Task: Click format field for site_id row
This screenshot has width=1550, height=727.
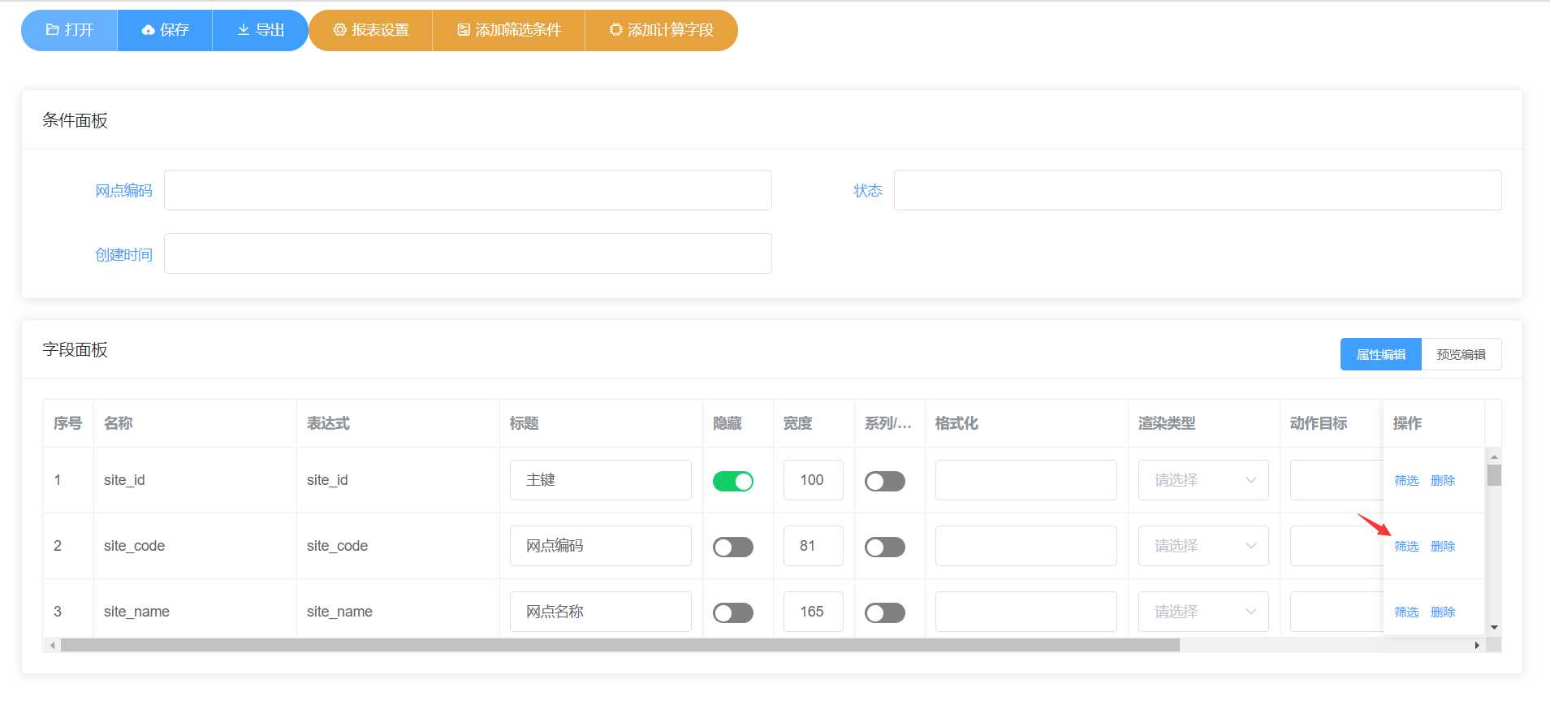Action: 1026,480
